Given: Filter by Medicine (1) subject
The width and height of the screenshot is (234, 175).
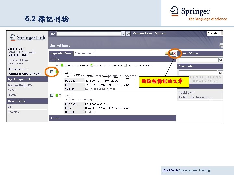Looking at the screenshot, I should point(186,93).
